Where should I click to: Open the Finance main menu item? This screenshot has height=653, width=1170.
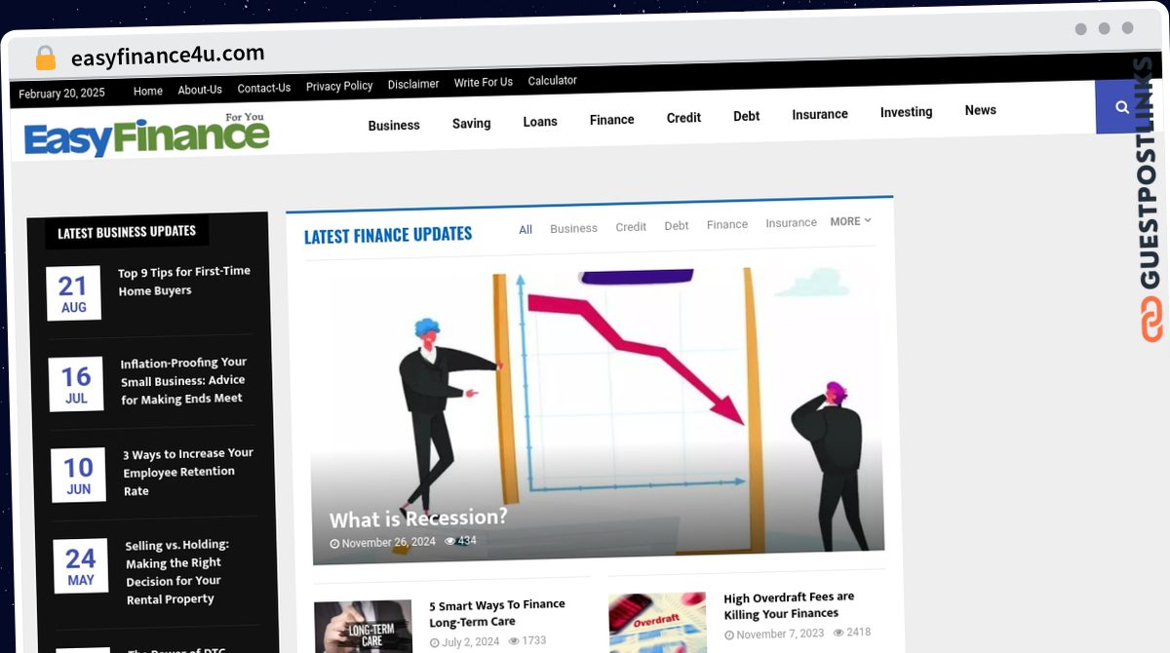612,119
